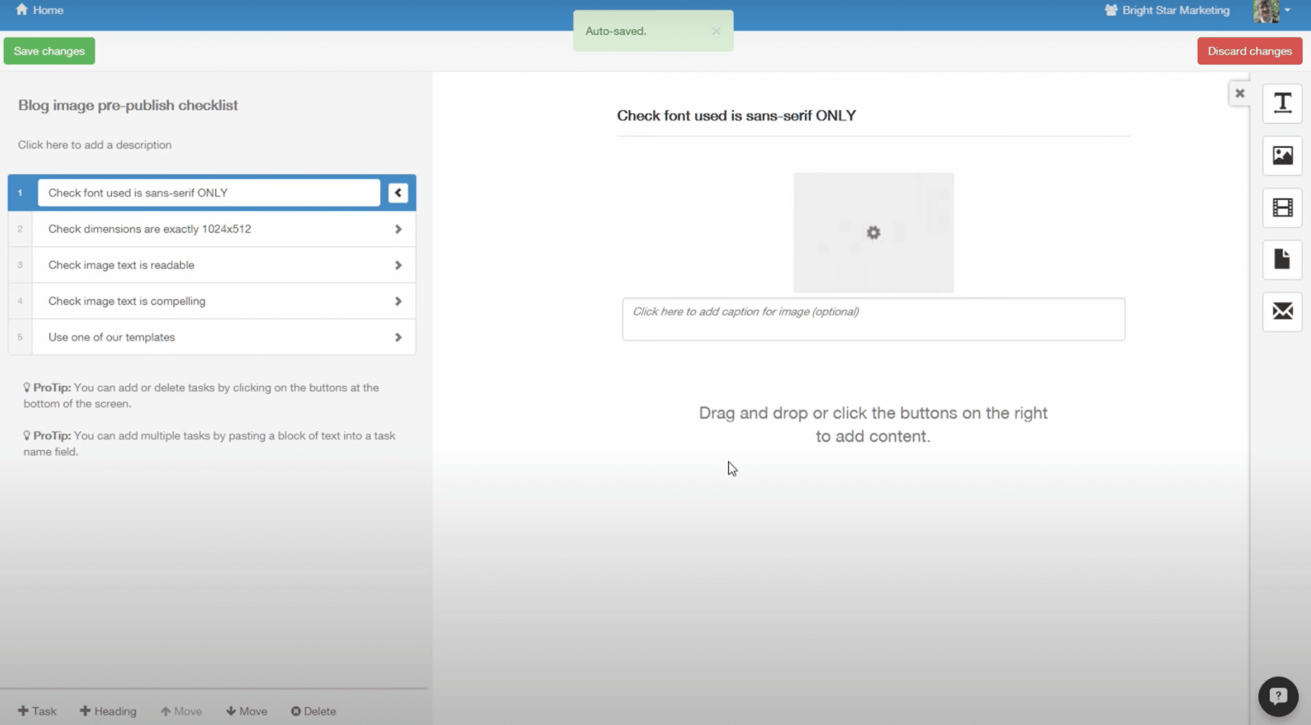Screen dimensions: 1311x725
Task: Open Bright Star Marketing organization menu
Action: pyautogui.click(x=1167, y=10)
